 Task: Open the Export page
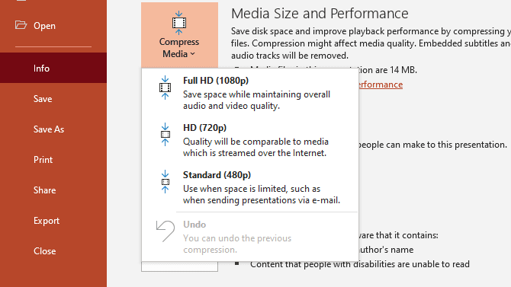pos(53,221)
